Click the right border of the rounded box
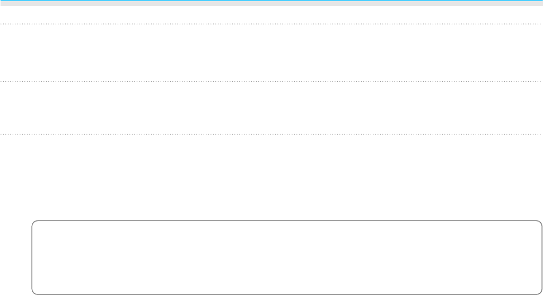 [x=542, y=257]
